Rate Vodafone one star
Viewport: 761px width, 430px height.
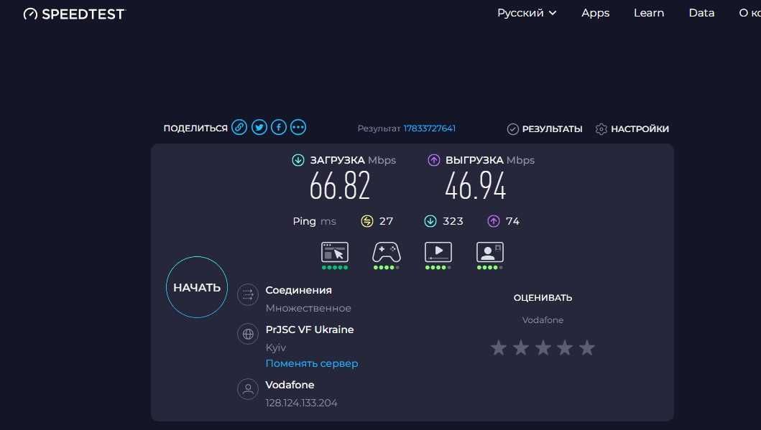pos(499,347)
